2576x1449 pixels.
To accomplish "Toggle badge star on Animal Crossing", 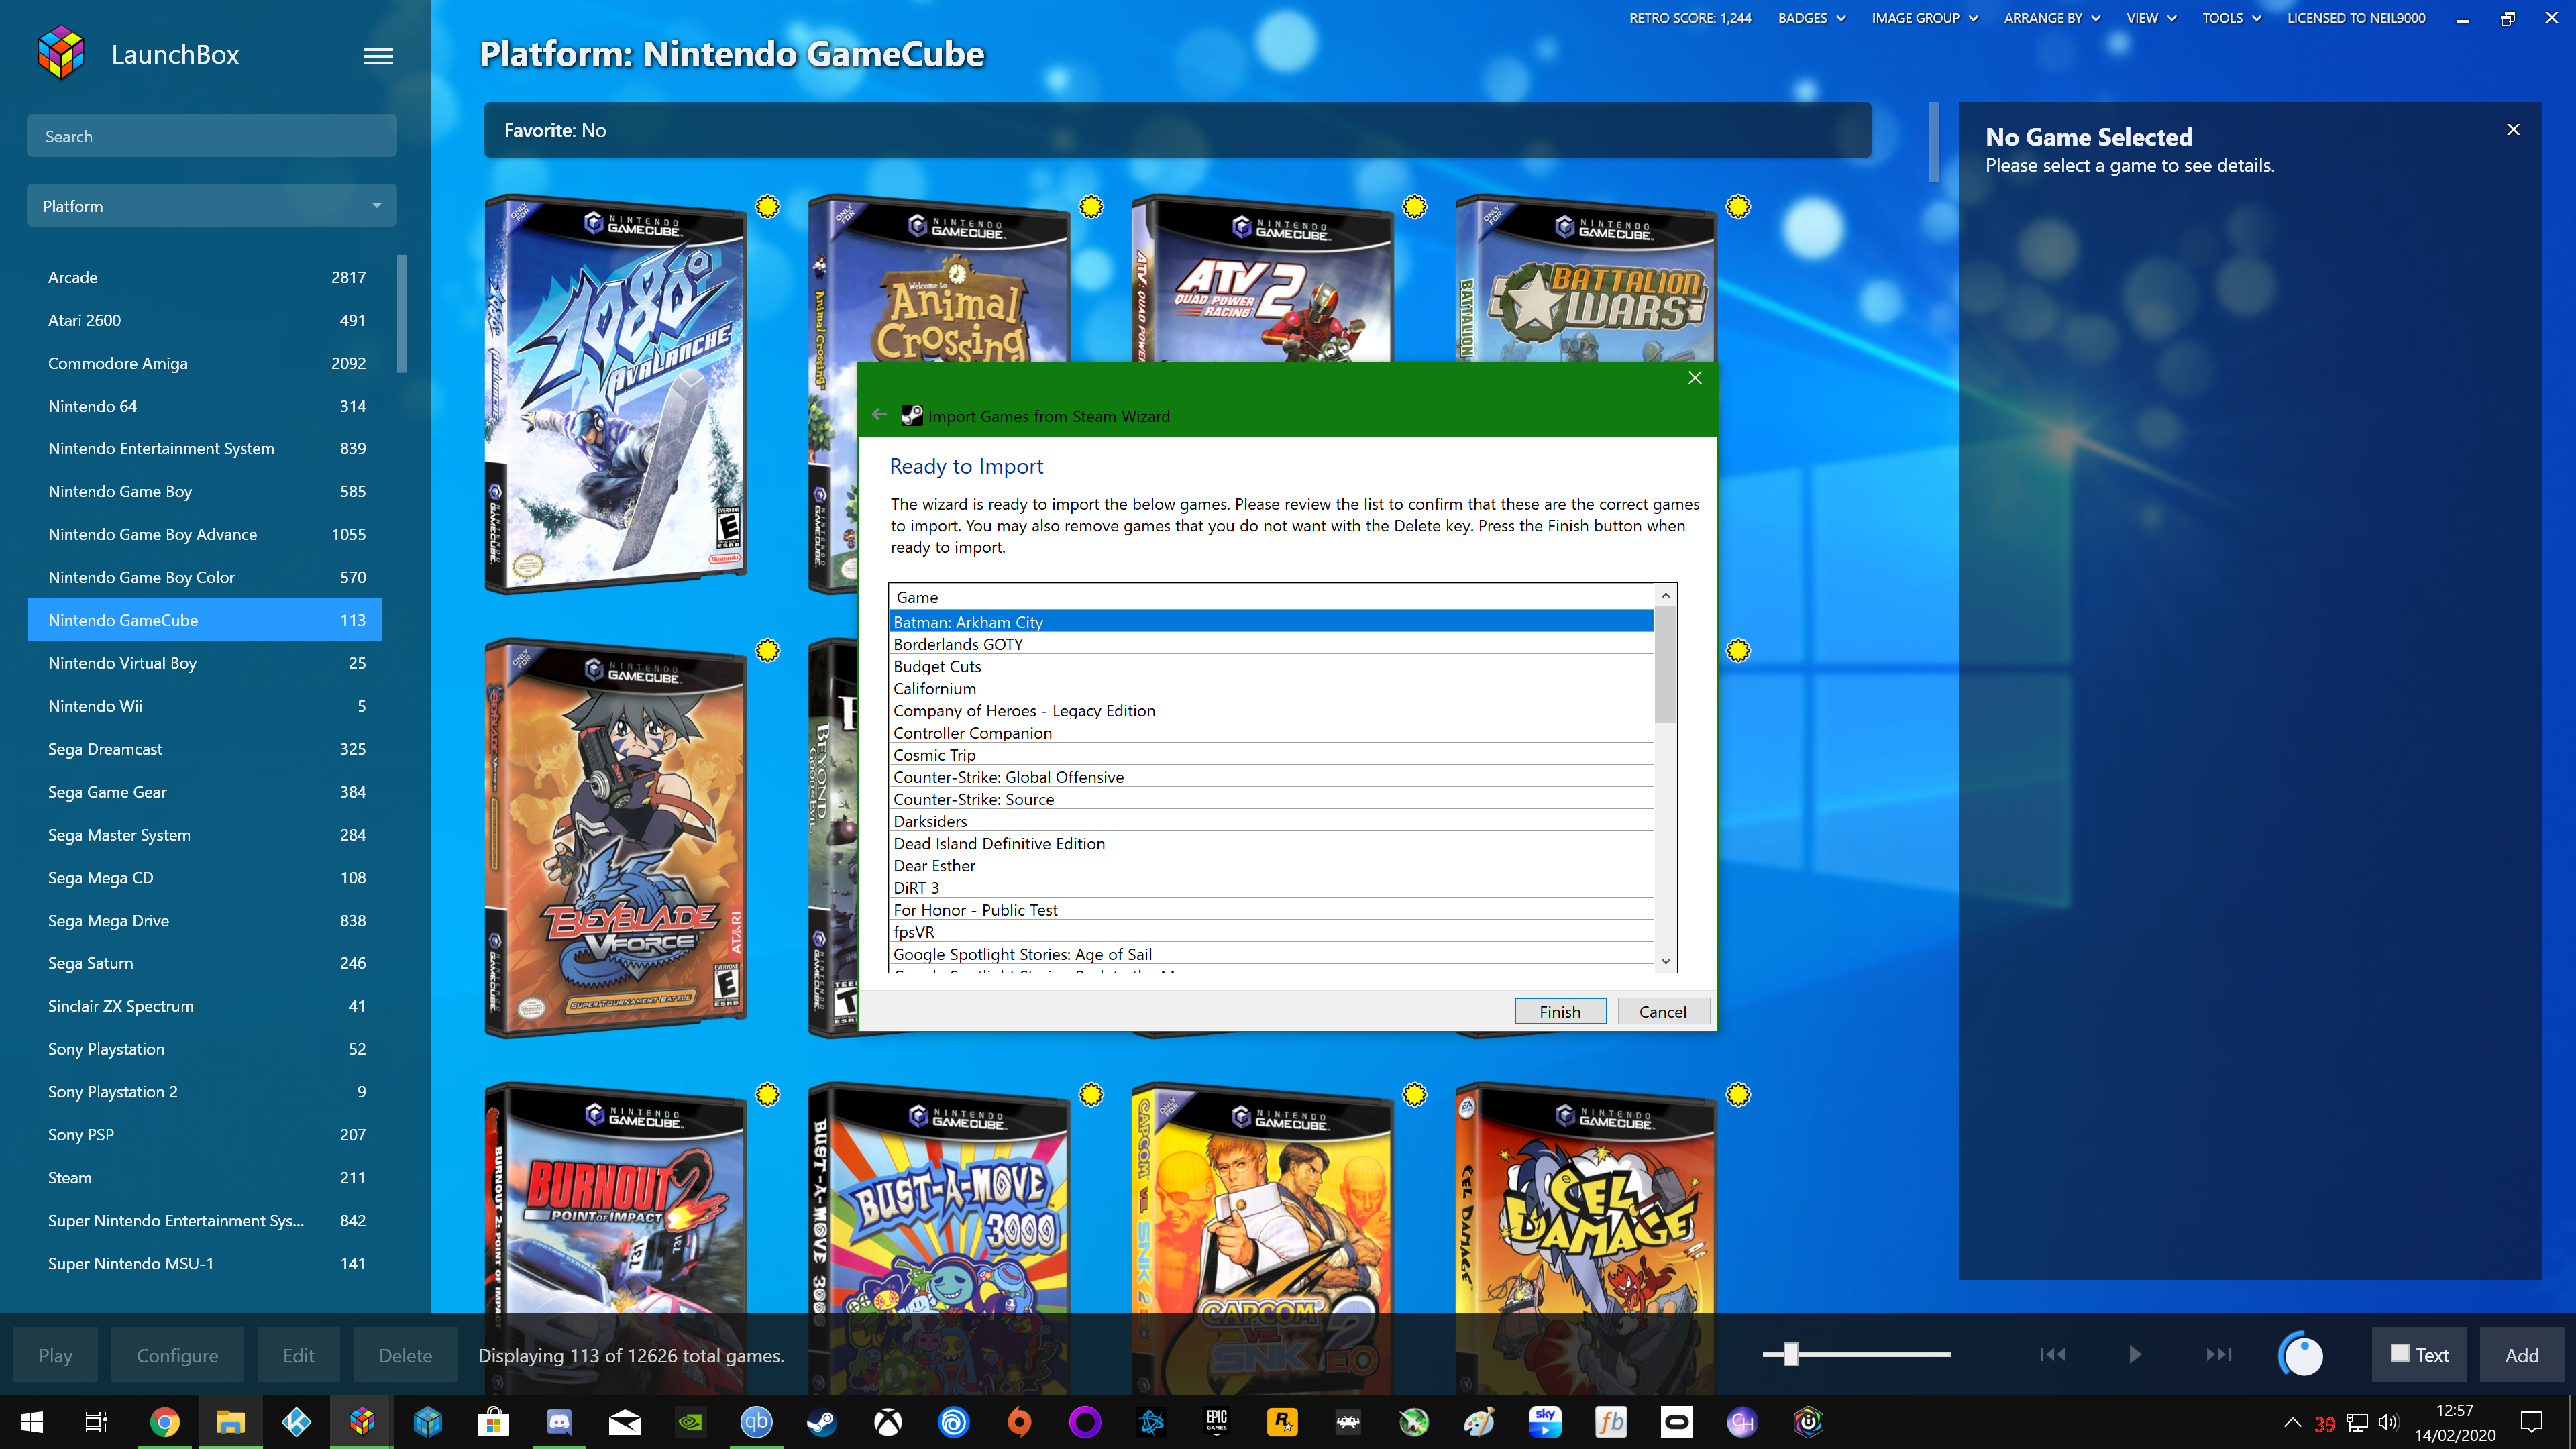I will (1091, 207).
